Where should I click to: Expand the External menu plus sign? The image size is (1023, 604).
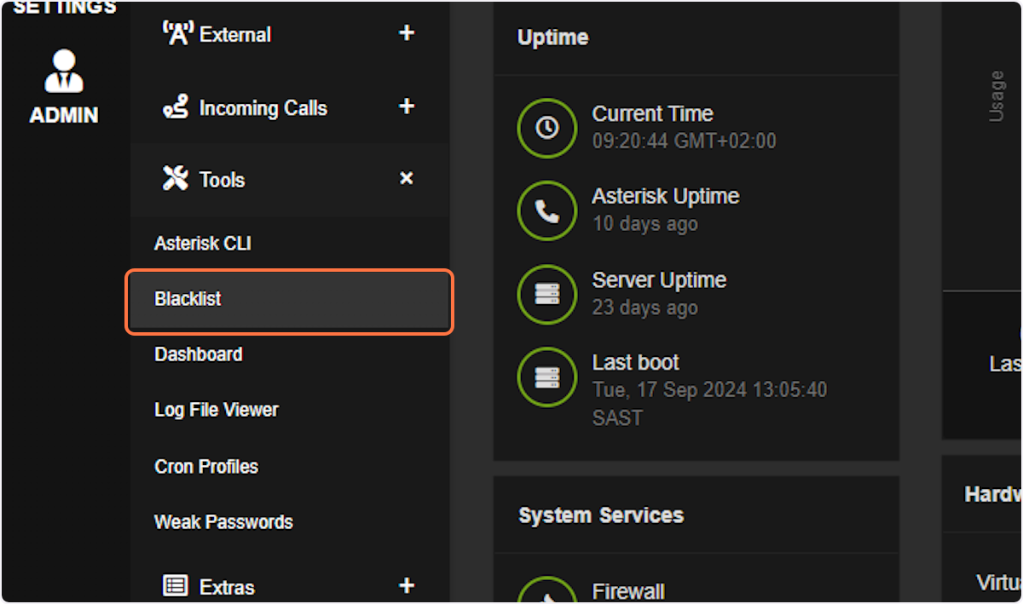[407, 33]
